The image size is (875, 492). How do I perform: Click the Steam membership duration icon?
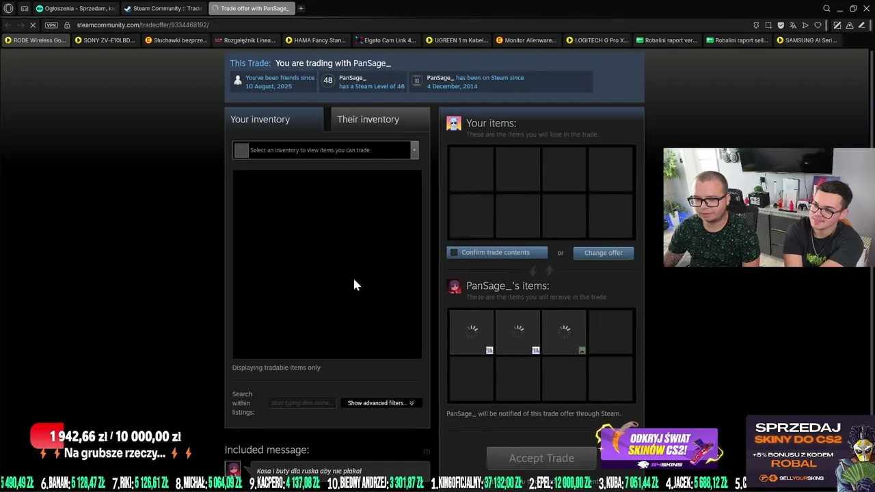point(416,81)
